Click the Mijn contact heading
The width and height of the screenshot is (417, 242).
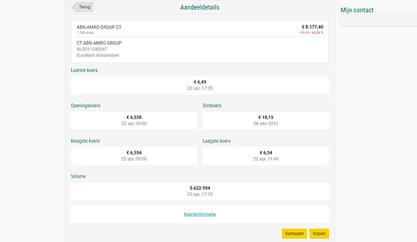(x=357, y=10)
